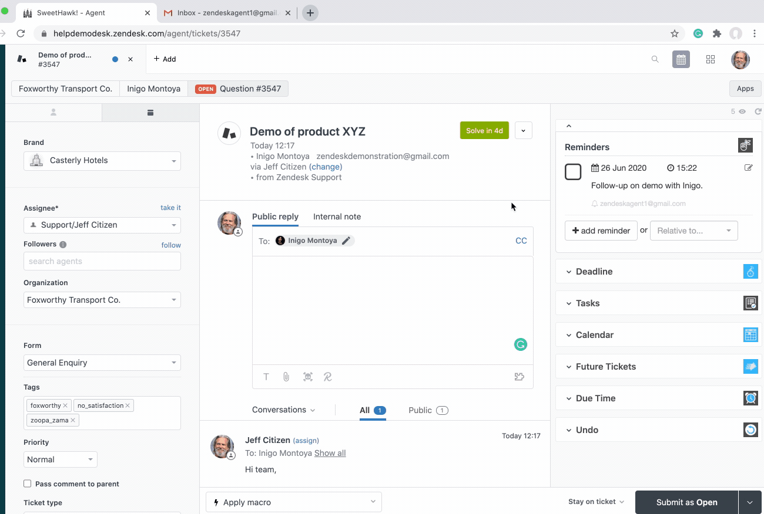Remove the foxworthy tag

click(65, 405)
